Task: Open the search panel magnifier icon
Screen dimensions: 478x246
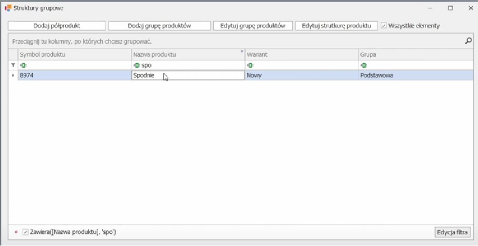Action: coord(468,40)
